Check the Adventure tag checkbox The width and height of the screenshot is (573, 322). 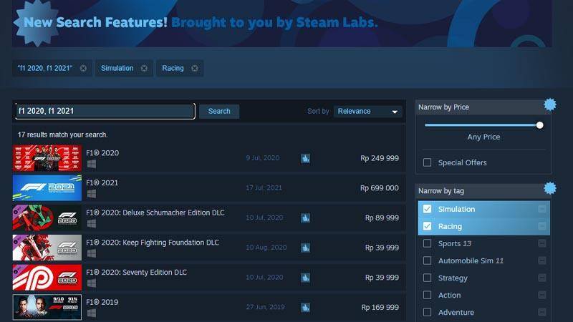click(x=427, y=312)
